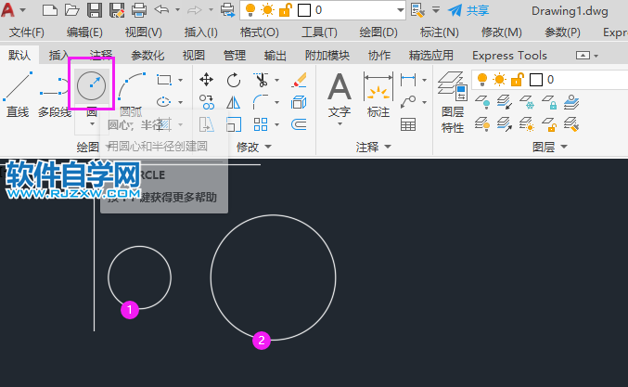
Task: Open the top toolbar layer dropdown arrow
Action: [x=400, y=10]
